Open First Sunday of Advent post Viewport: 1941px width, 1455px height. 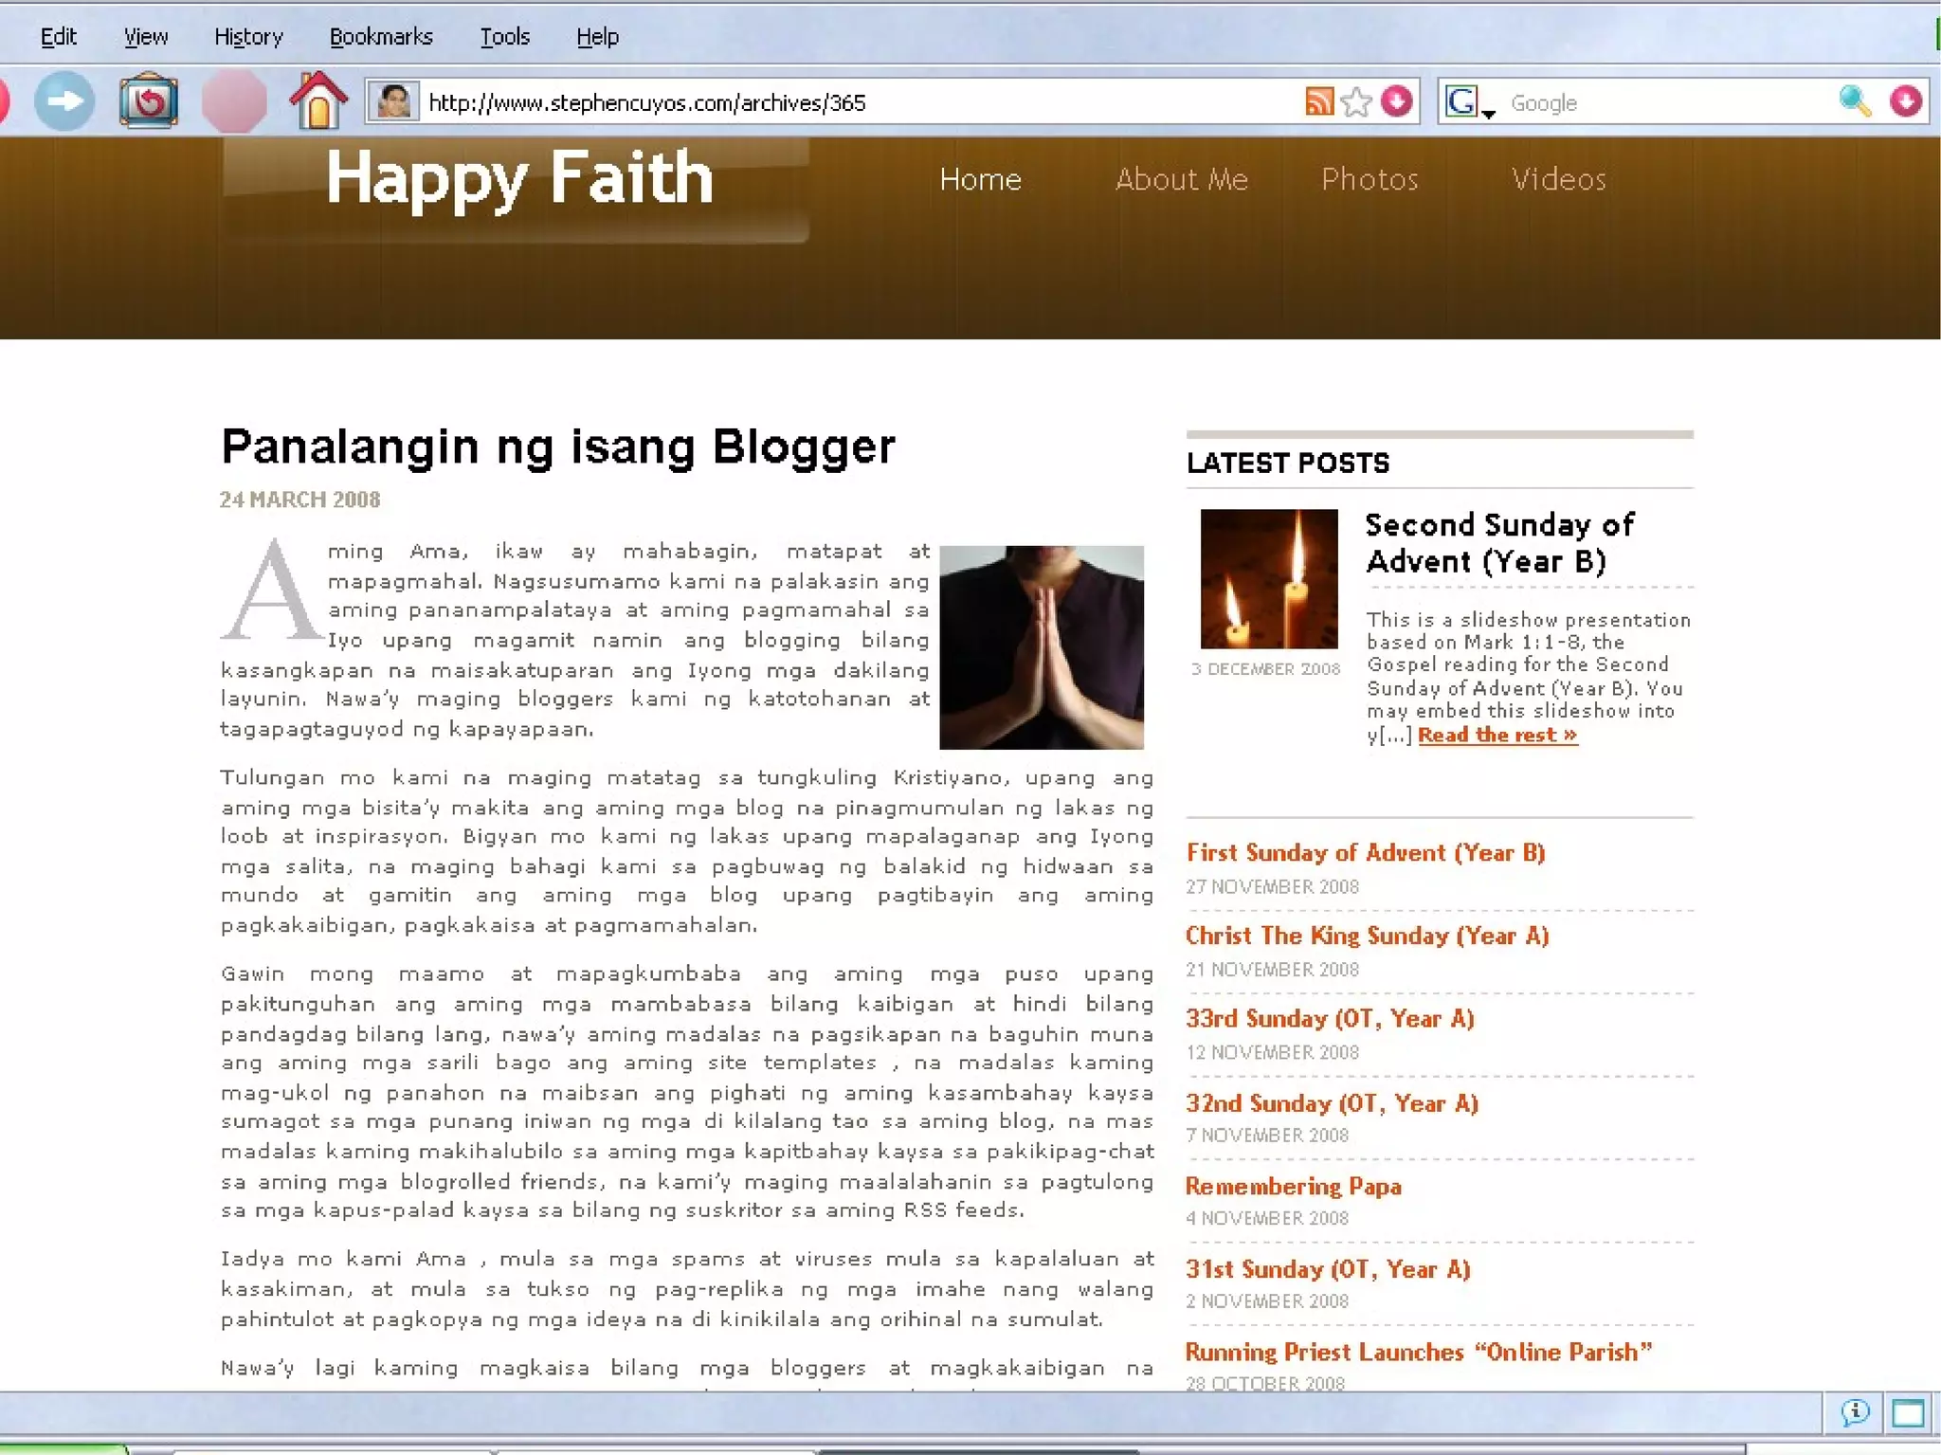pos(1365,852)
